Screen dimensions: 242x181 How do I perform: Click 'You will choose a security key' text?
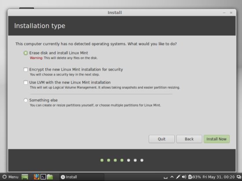(x=65, y=75)
